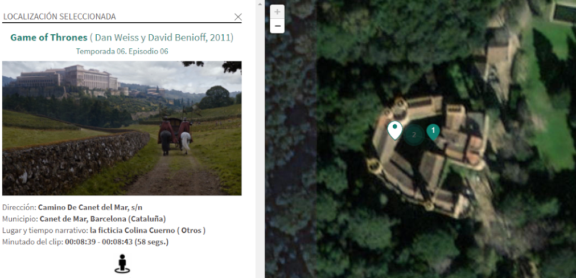Select the white highlighted location pin
Image resolution: width=576 pixels, height=278 pixels.
(395, 130)
